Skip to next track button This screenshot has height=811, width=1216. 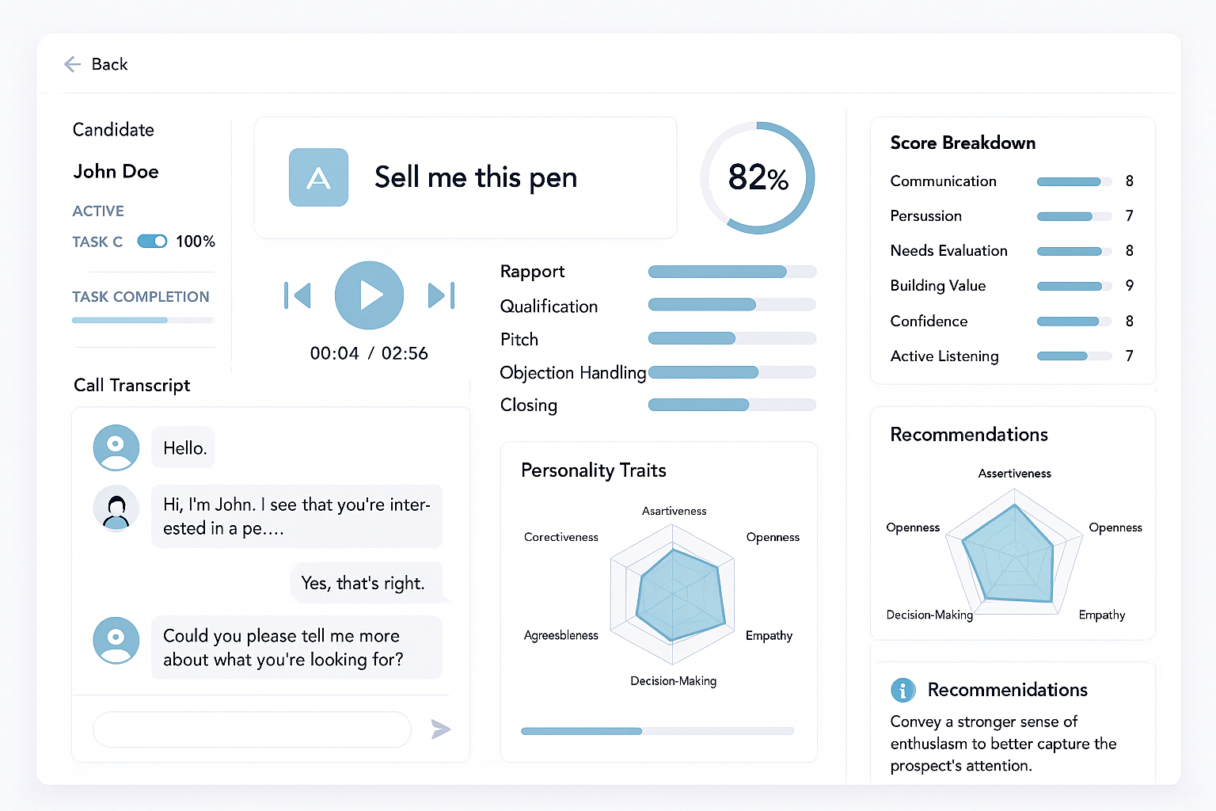click(x=440, y=295)
